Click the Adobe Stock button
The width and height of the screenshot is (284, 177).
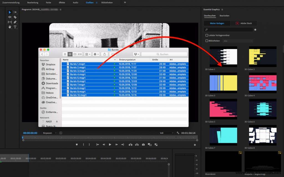point(244,23)
